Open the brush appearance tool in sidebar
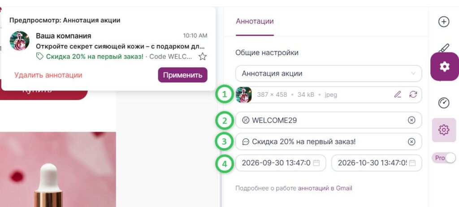Viewport: 459px width, 207px height. [x=444, y=48]
